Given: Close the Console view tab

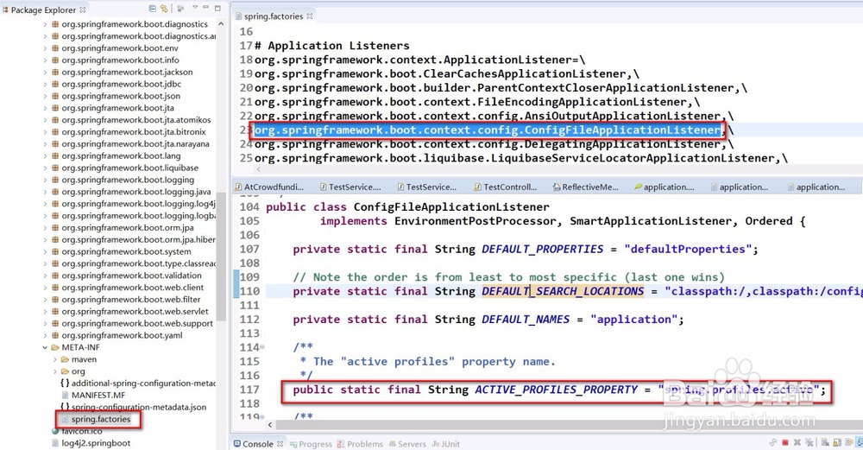Looking at the screenshot, I should point(280,443).
